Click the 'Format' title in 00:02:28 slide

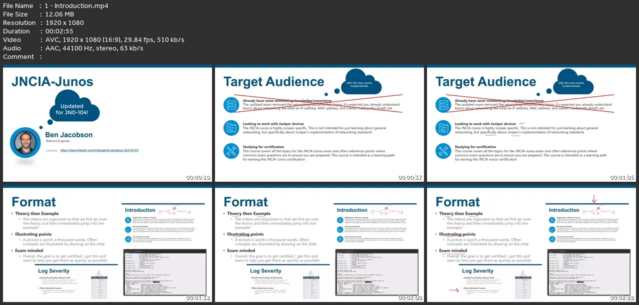(x=457, y=202)
